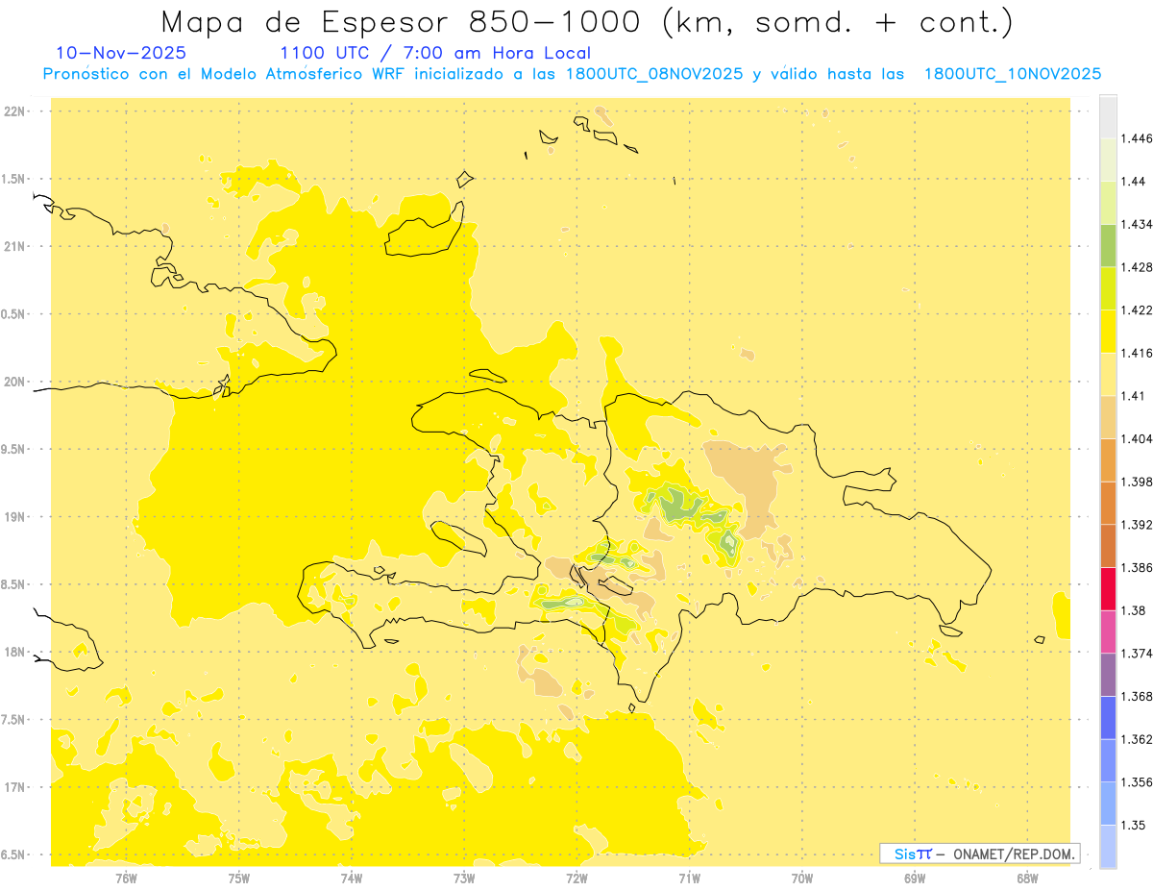Click the "75W" longitude axis label
The image size is (1153, 891).
point(238,879)
